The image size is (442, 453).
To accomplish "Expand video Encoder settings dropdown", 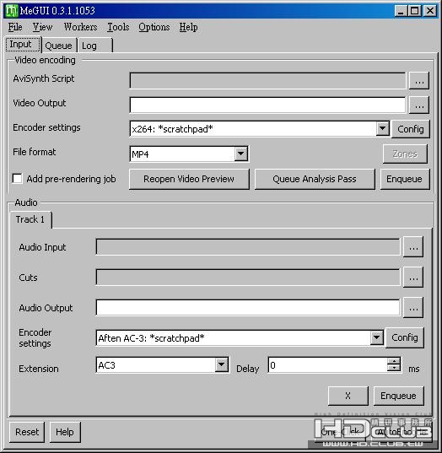I will [x=382, y=128].
